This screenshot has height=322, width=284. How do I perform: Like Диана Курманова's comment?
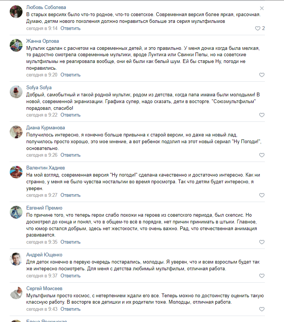coord(262,155)
